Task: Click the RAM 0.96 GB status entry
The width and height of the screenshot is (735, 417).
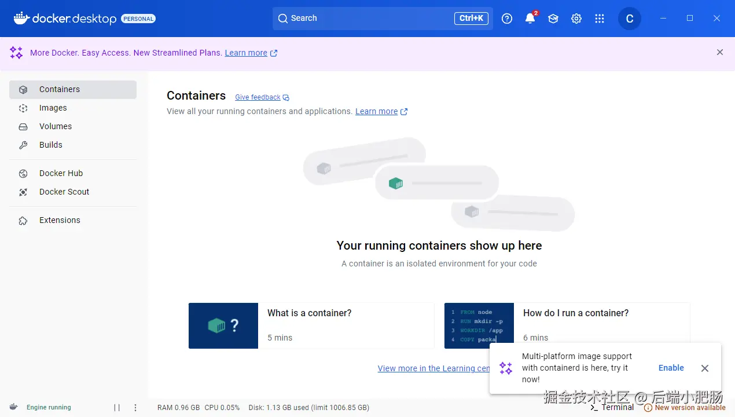Action: [x=178, y=408]
